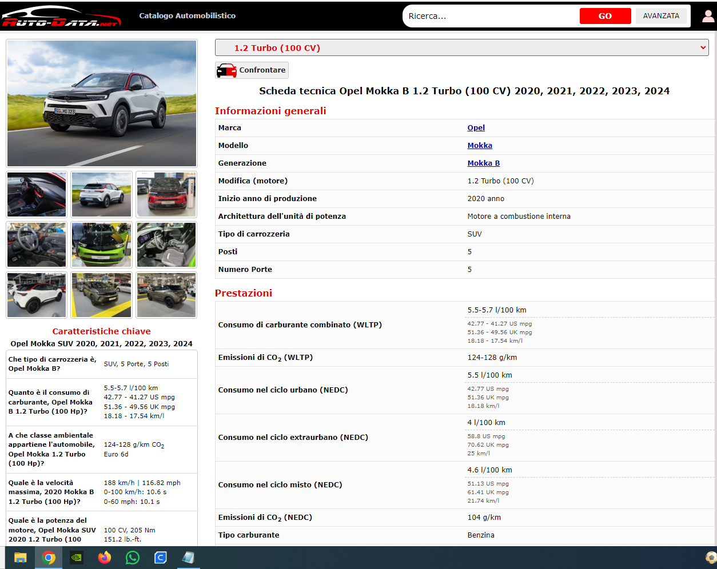Image resolution: width=717 pixels, height=569 pixels.
Task: Open the blue C app in the taskbar
Action: point(161,558)
